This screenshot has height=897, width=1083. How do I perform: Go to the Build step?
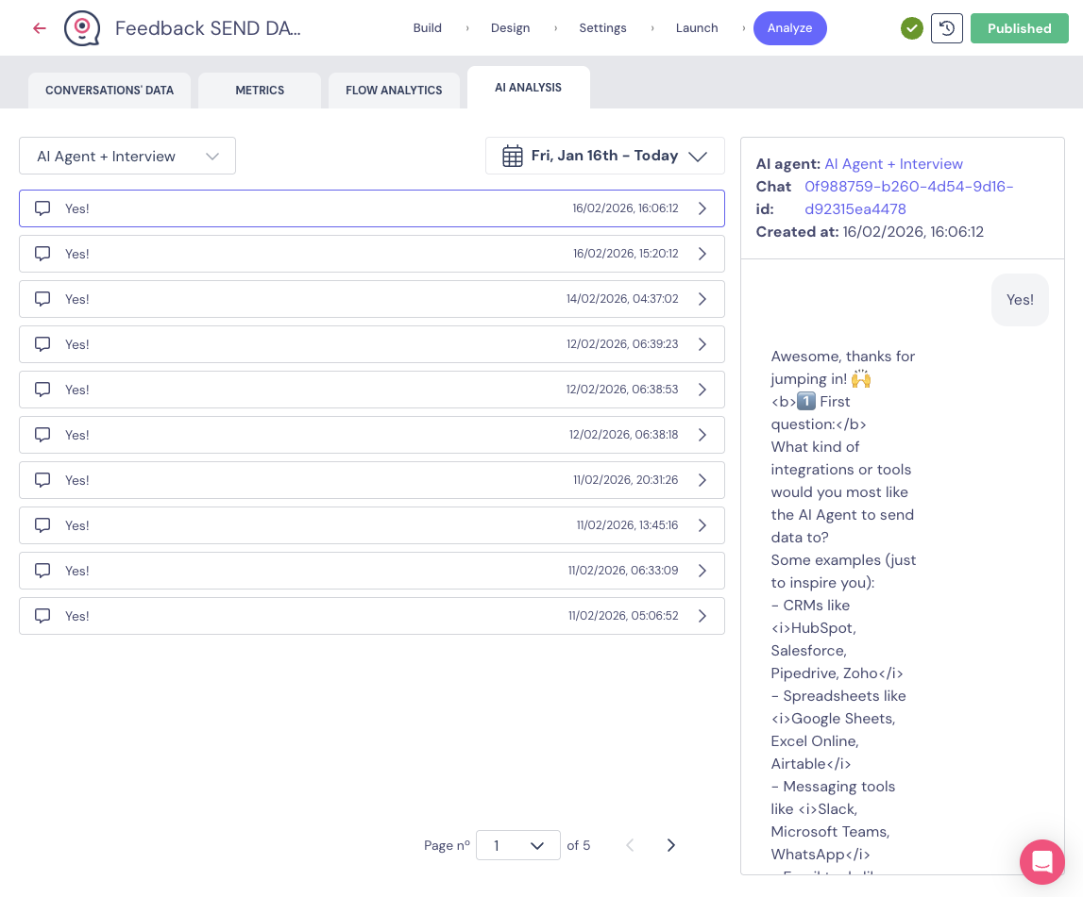(427, 28)
